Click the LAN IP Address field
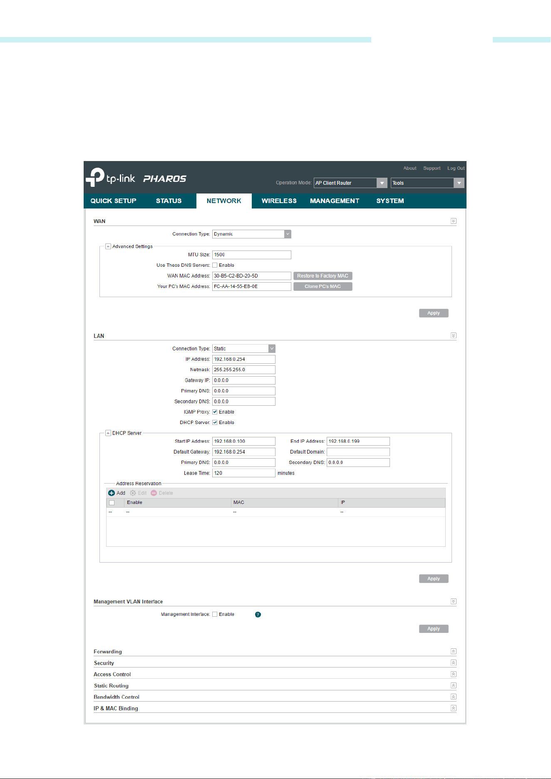The image size is (551, 779). tap(244, 359)
